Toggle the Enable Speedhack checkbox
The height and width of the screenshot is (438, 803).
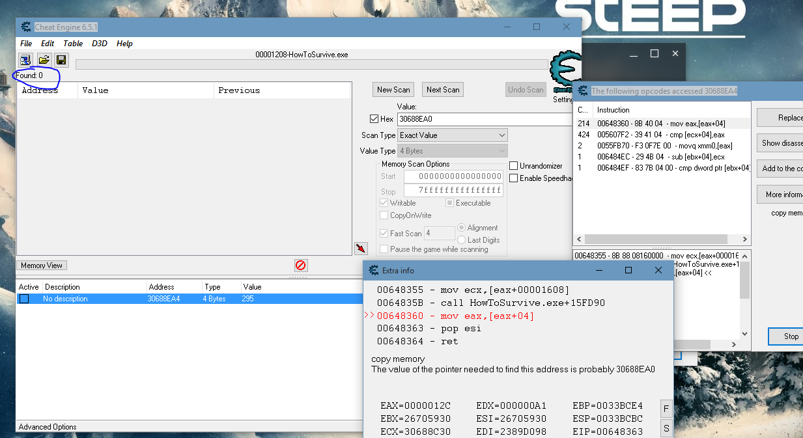tap(514, 178)
